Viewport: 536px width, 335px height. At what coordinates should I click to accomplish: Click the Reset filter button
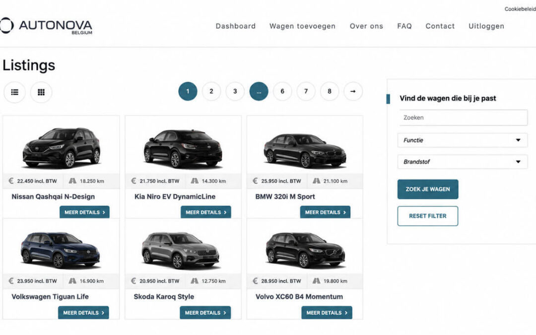[428, 216]
